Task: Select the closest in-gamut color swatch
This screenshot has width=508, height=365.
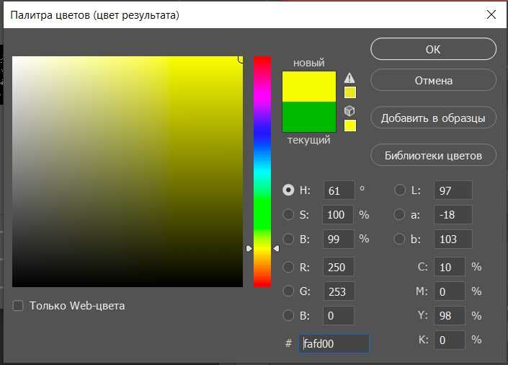Action: coord(350,92)
